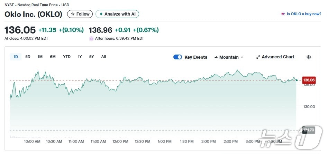Screen dimensions: 327x154
Task: Select the 1Y time range
Action: (80, 57)
